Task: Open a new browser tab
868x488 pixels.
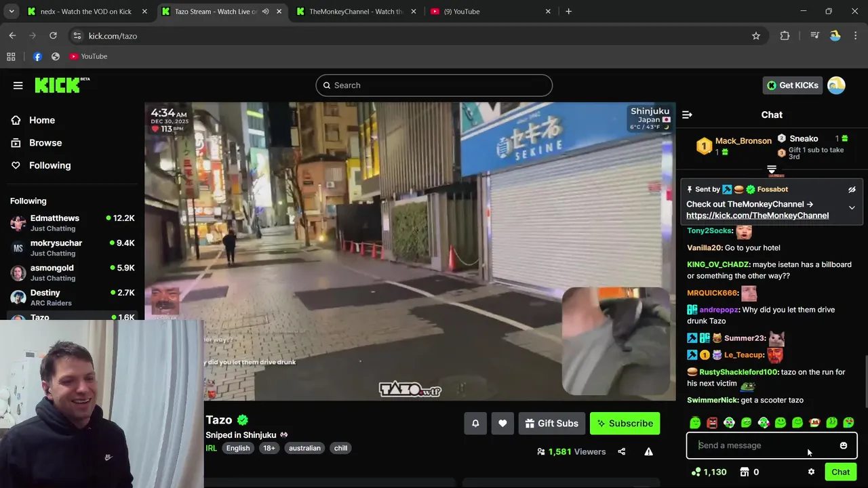Action: point(568,12)
